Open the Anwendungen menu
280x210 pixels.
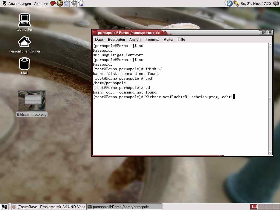point(20,4)
